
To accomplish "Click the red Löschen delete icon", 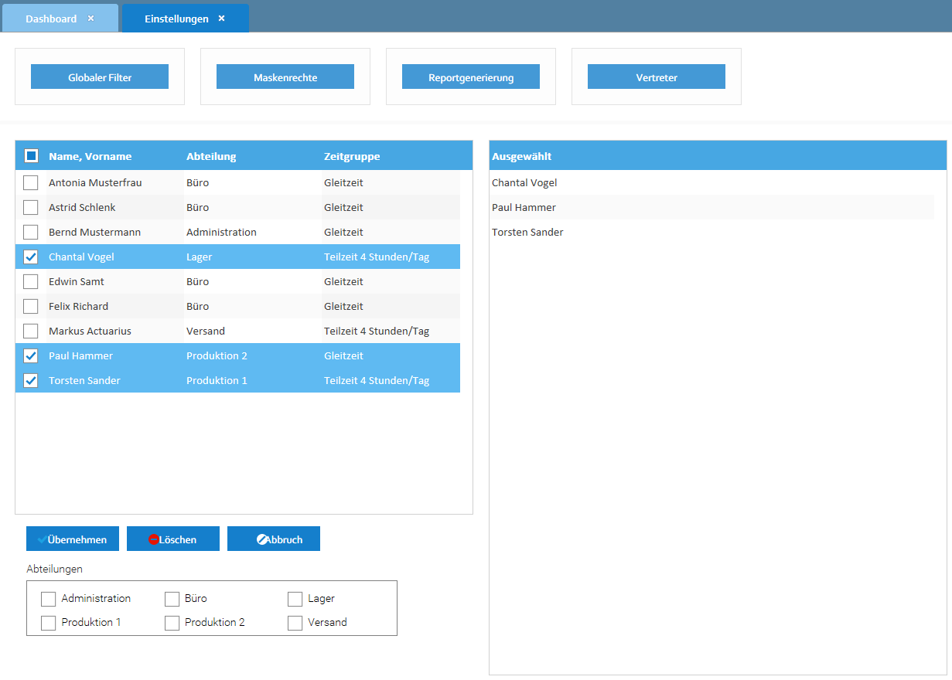I will pos(153,540).
